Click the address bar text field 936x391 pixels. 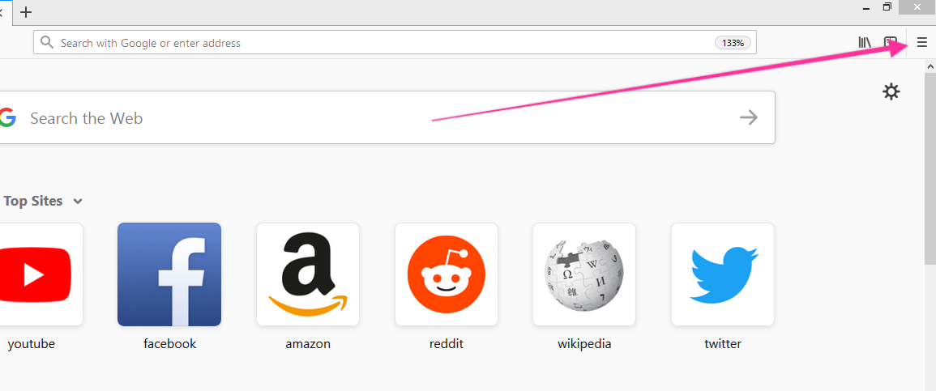(x=395, y=43)
